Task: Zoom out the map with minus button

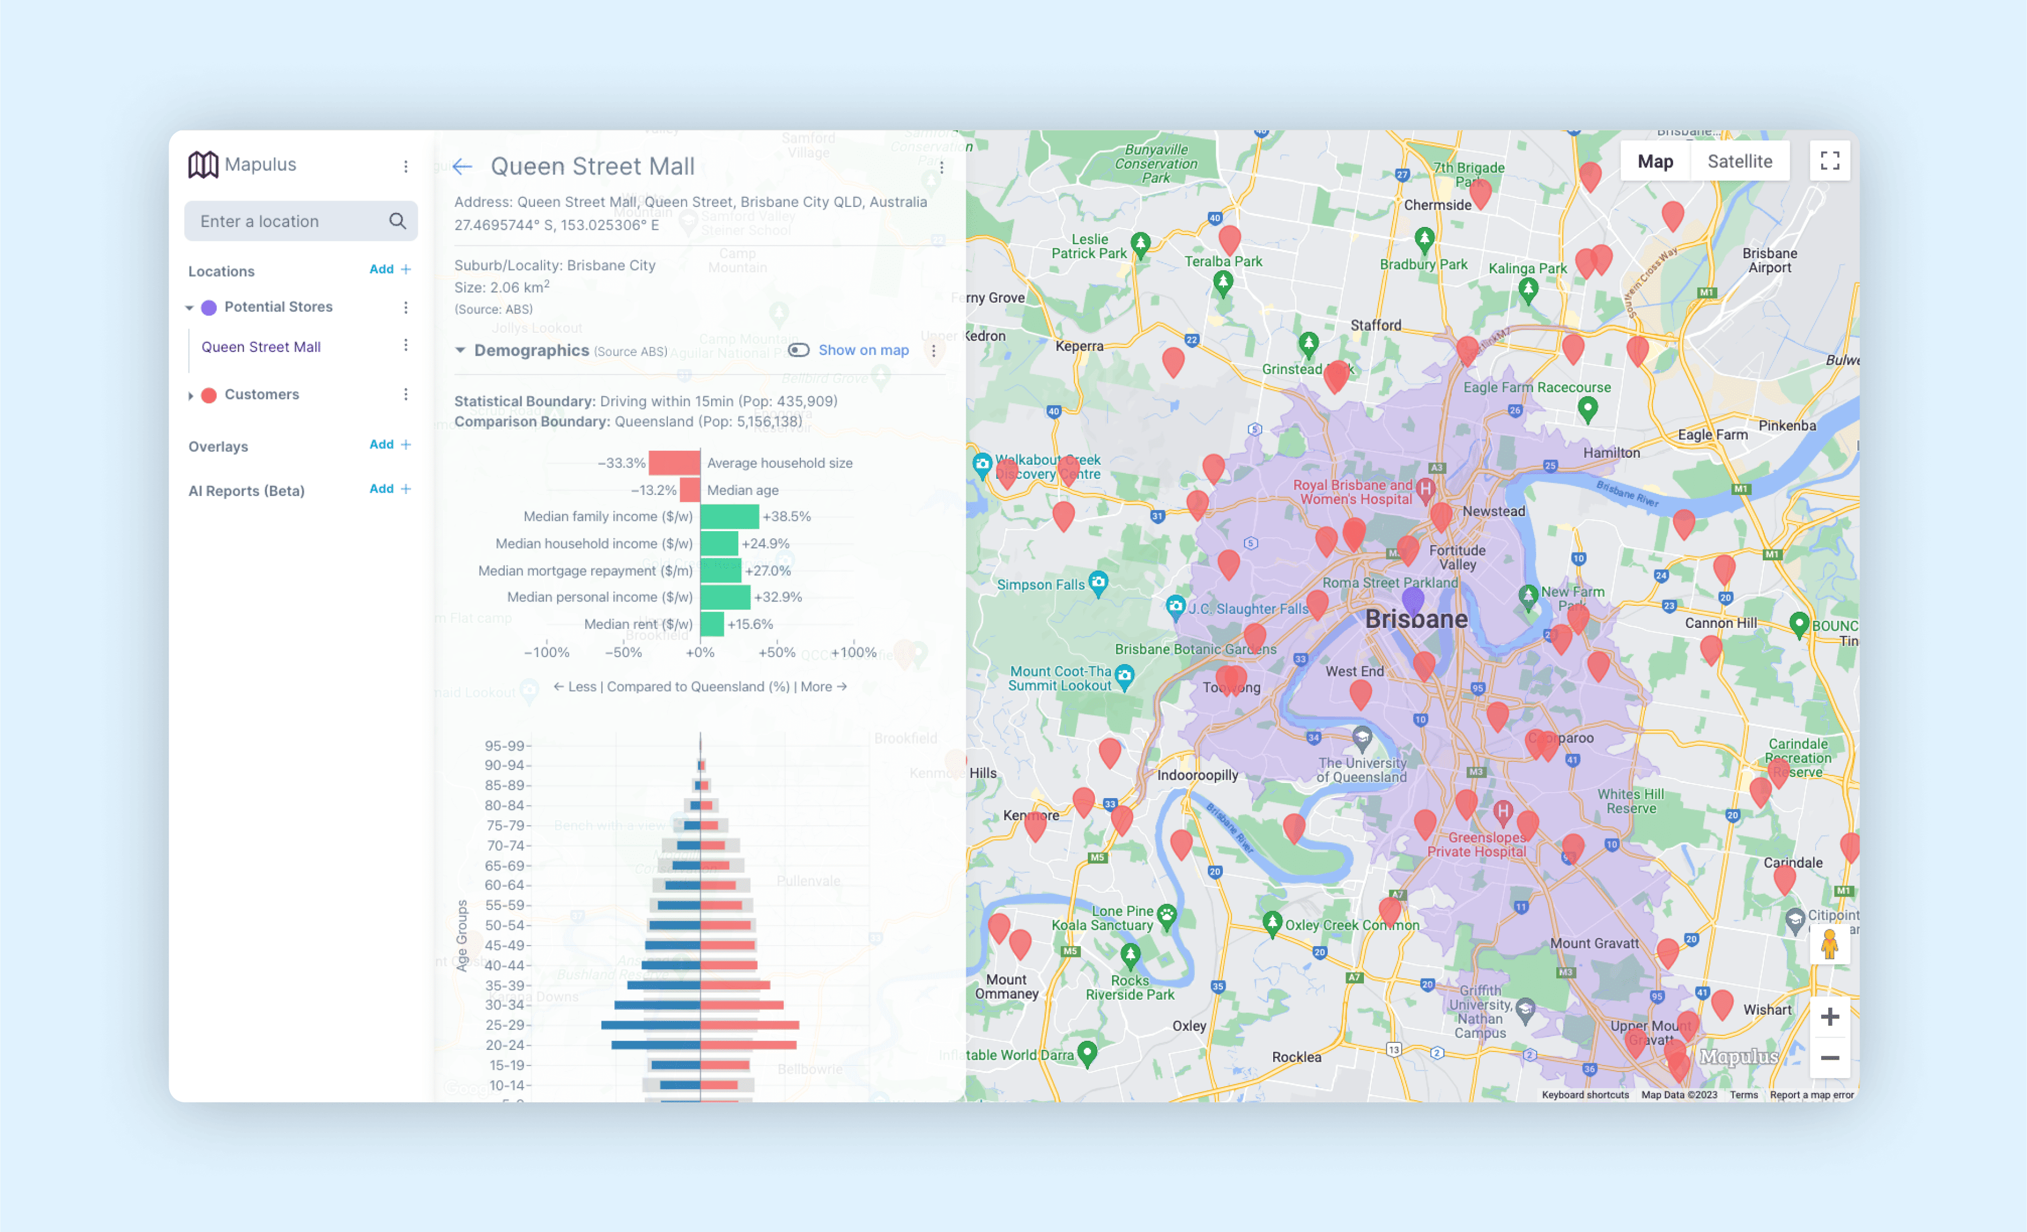Action: click(1830, 1057)
